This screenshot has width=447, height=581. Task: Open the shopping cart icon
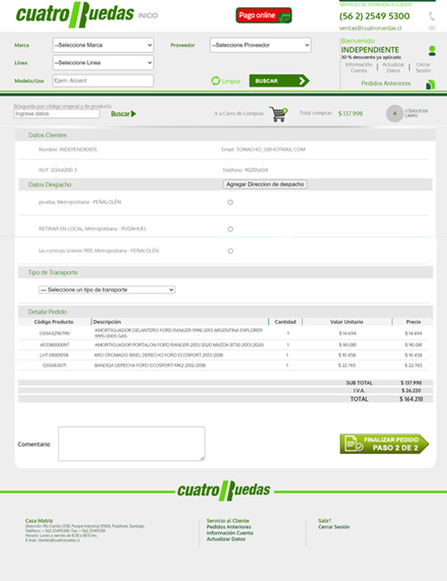[279, 114]
